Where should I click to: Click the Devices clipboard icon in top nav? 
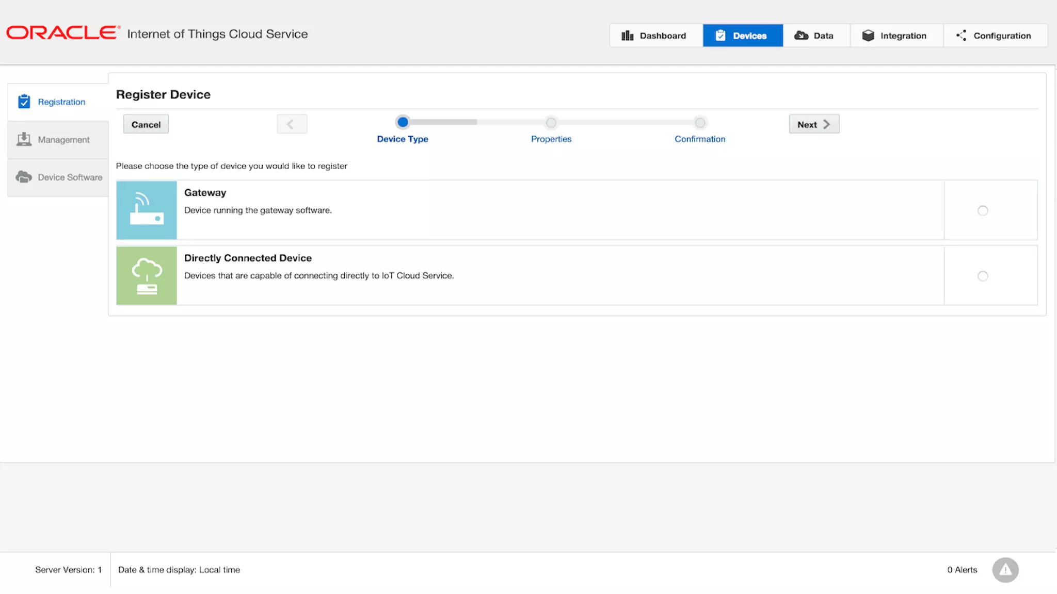coord(720,36)
